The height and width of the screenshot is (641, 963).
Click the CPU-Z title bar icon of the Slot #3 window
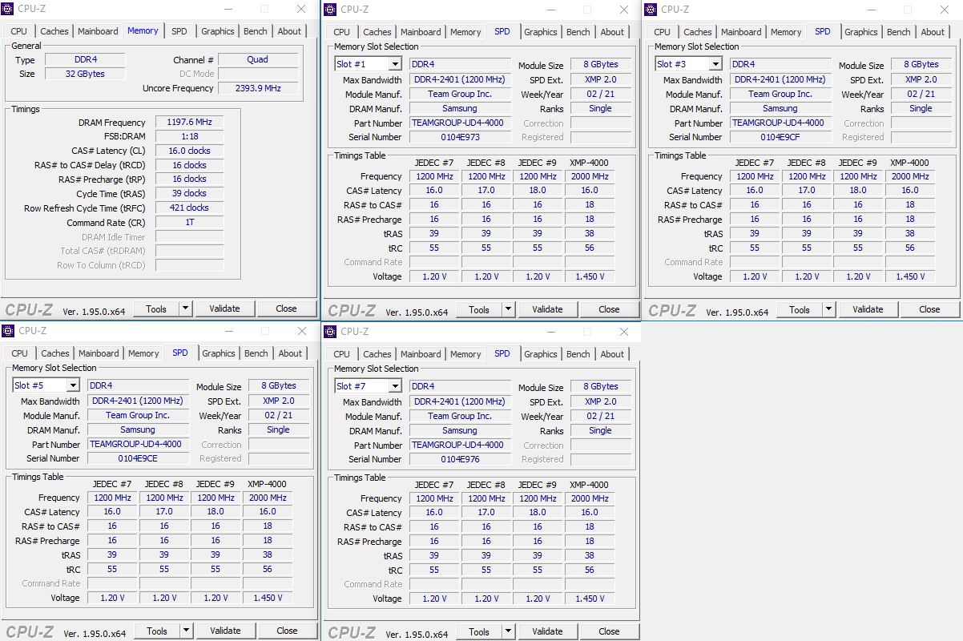point(651,10)
